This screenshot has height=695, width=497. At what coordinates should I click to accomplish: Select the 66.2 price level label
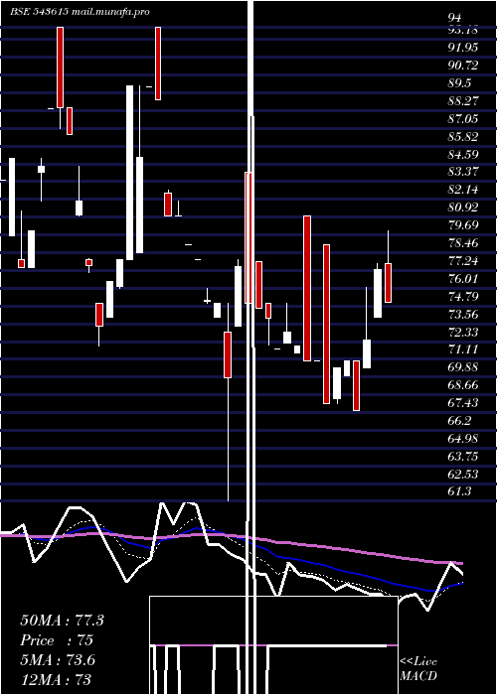459,421
